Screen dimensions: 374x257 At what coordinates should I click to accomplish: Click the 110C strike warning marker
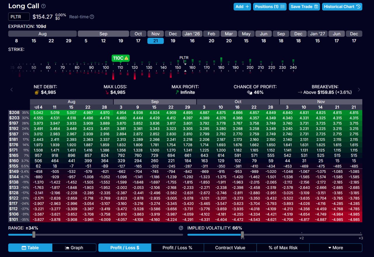pos(120,58)
